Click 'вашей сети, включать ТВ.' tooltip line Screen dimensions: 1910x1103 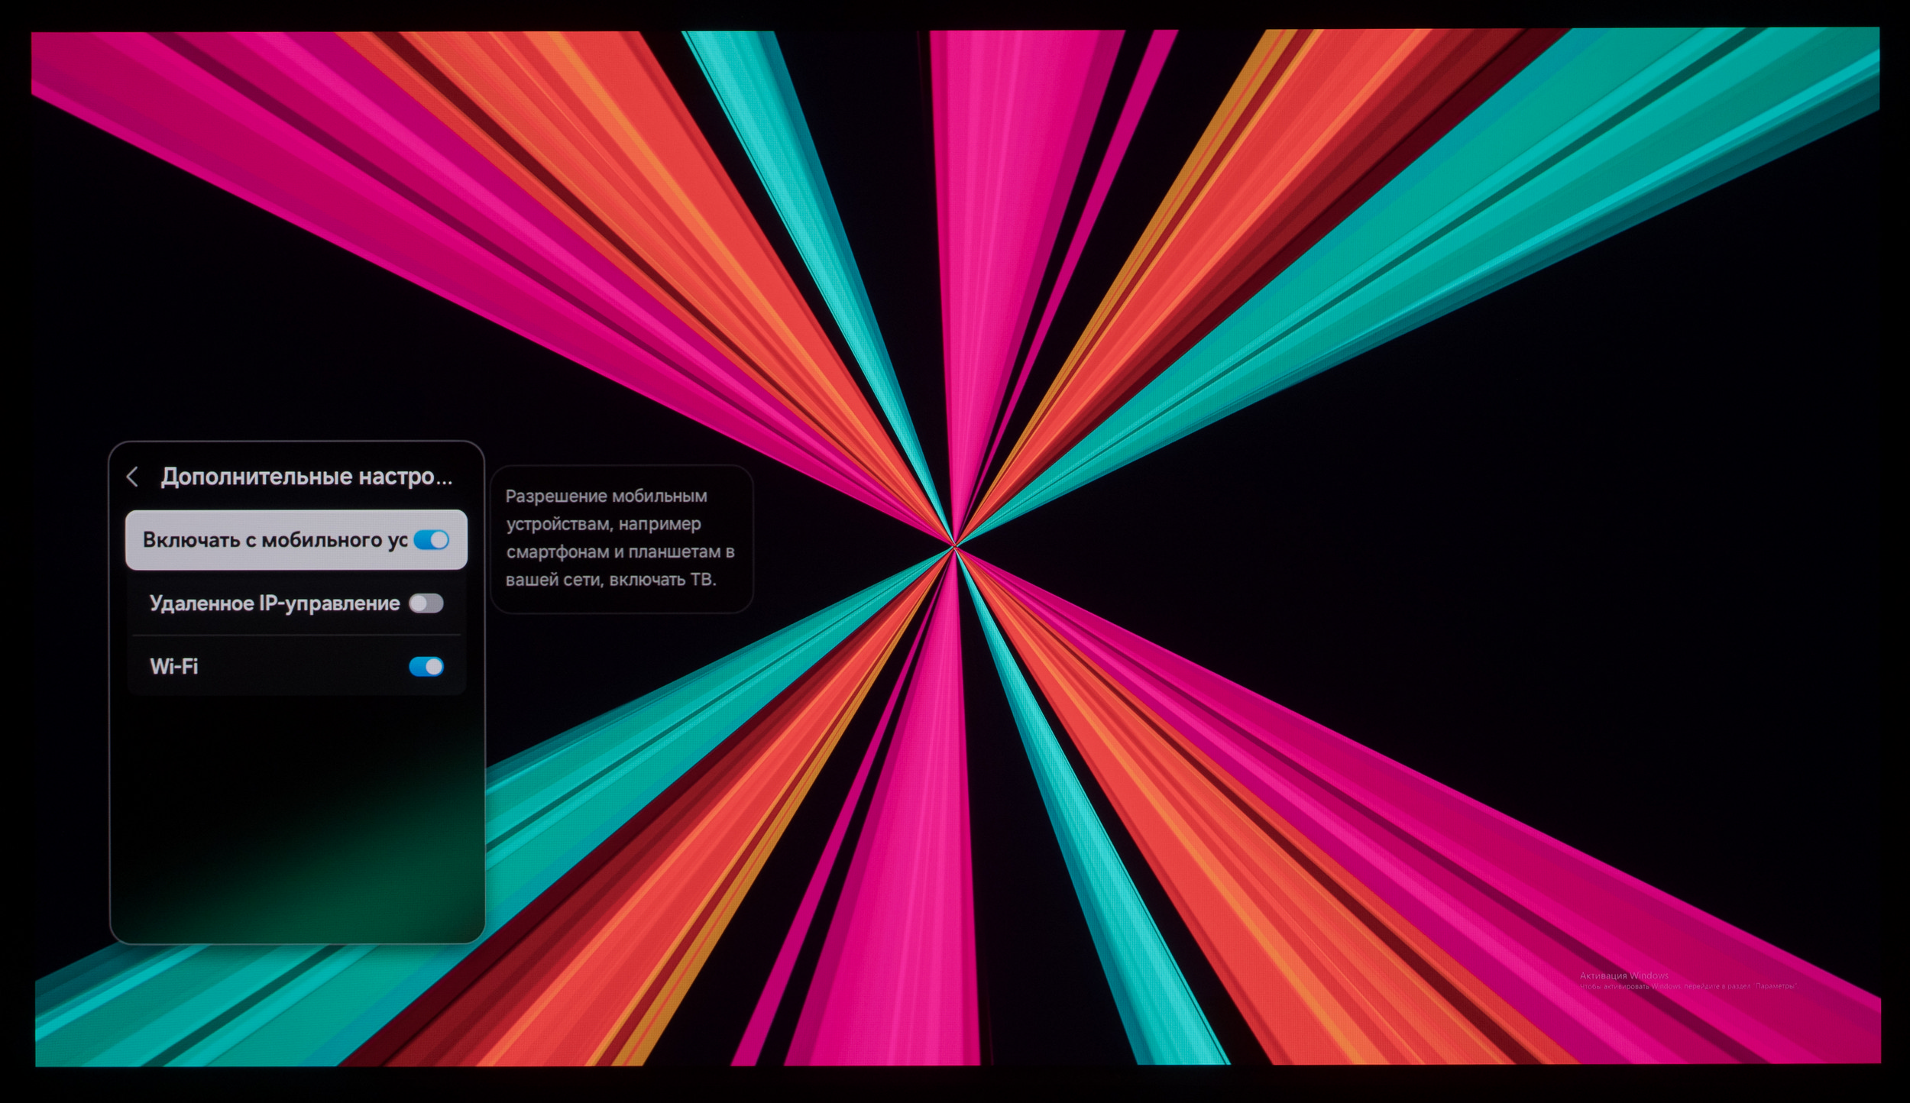click(x=610, y=580)
